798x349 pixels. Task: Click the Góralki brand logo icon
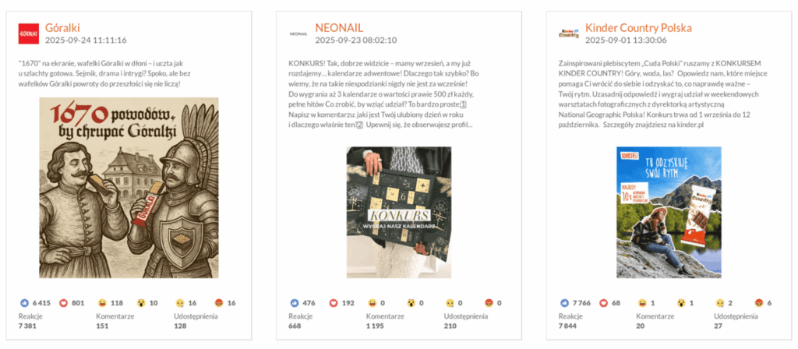(29, 33)
